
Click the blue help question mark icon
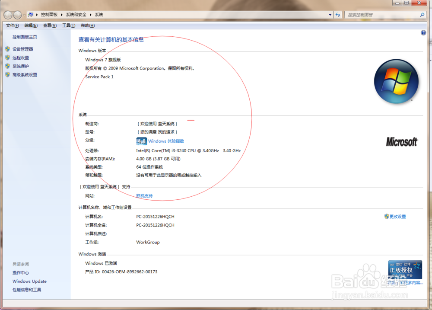[x=423, y=33]
